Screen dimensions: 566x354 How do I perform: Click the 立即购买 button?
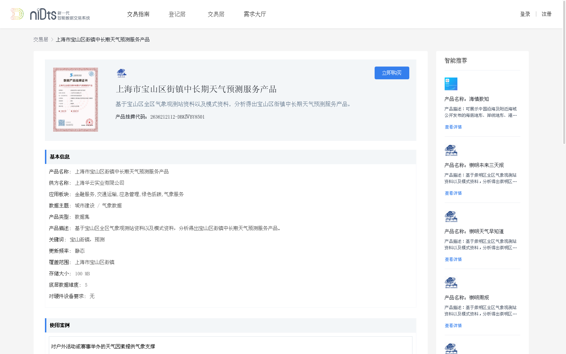pyautogui.click(x=392, y=73)
